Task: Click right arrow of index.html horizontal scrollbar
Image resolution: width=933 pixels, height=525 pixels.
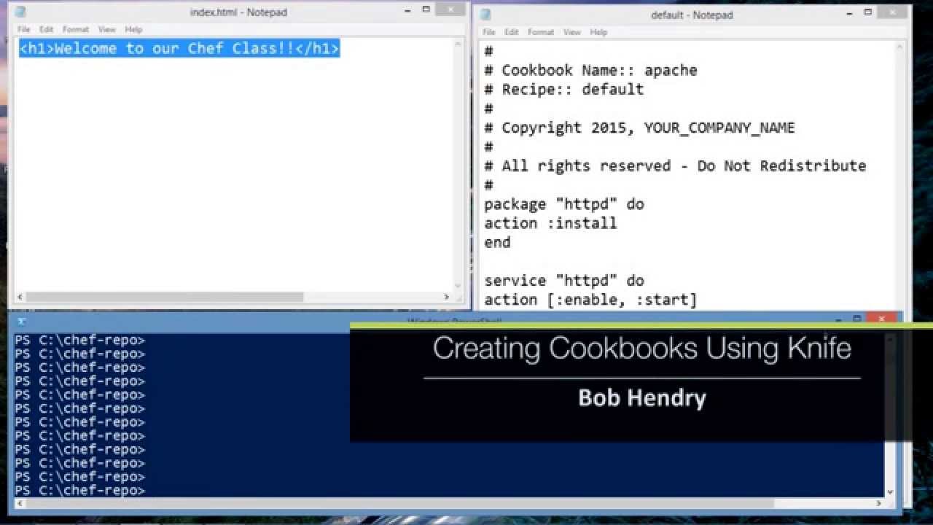Action: tap(446, 297)
